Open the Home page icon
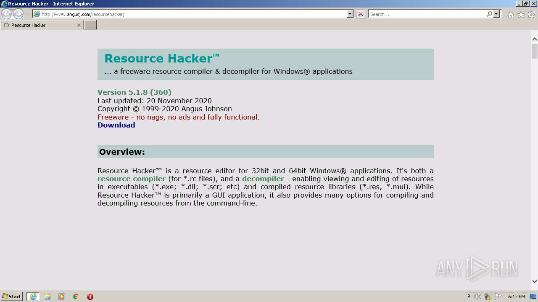 tap(510, 15)
